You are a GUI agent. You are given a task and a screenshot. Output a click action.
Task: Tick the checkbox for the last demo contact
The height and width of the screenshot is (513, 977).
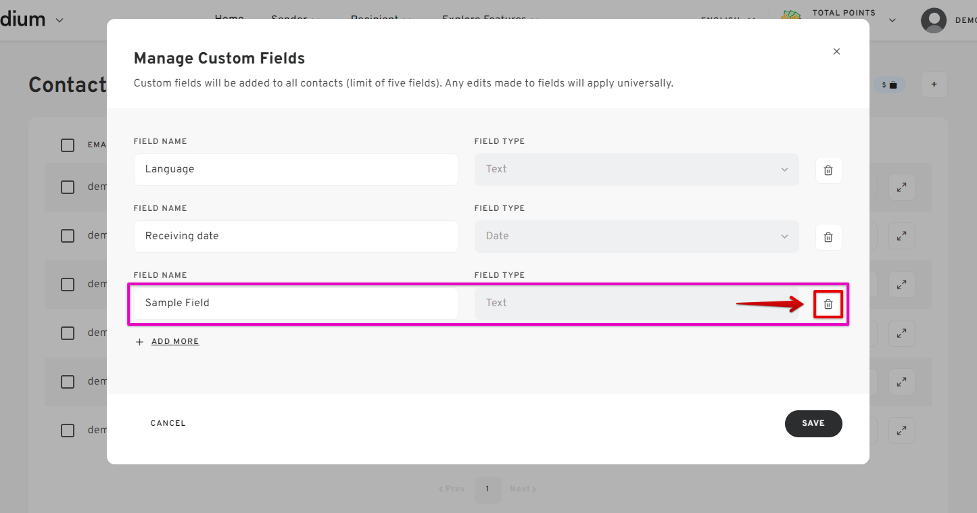pyautogui.click(x=68, y=431)
